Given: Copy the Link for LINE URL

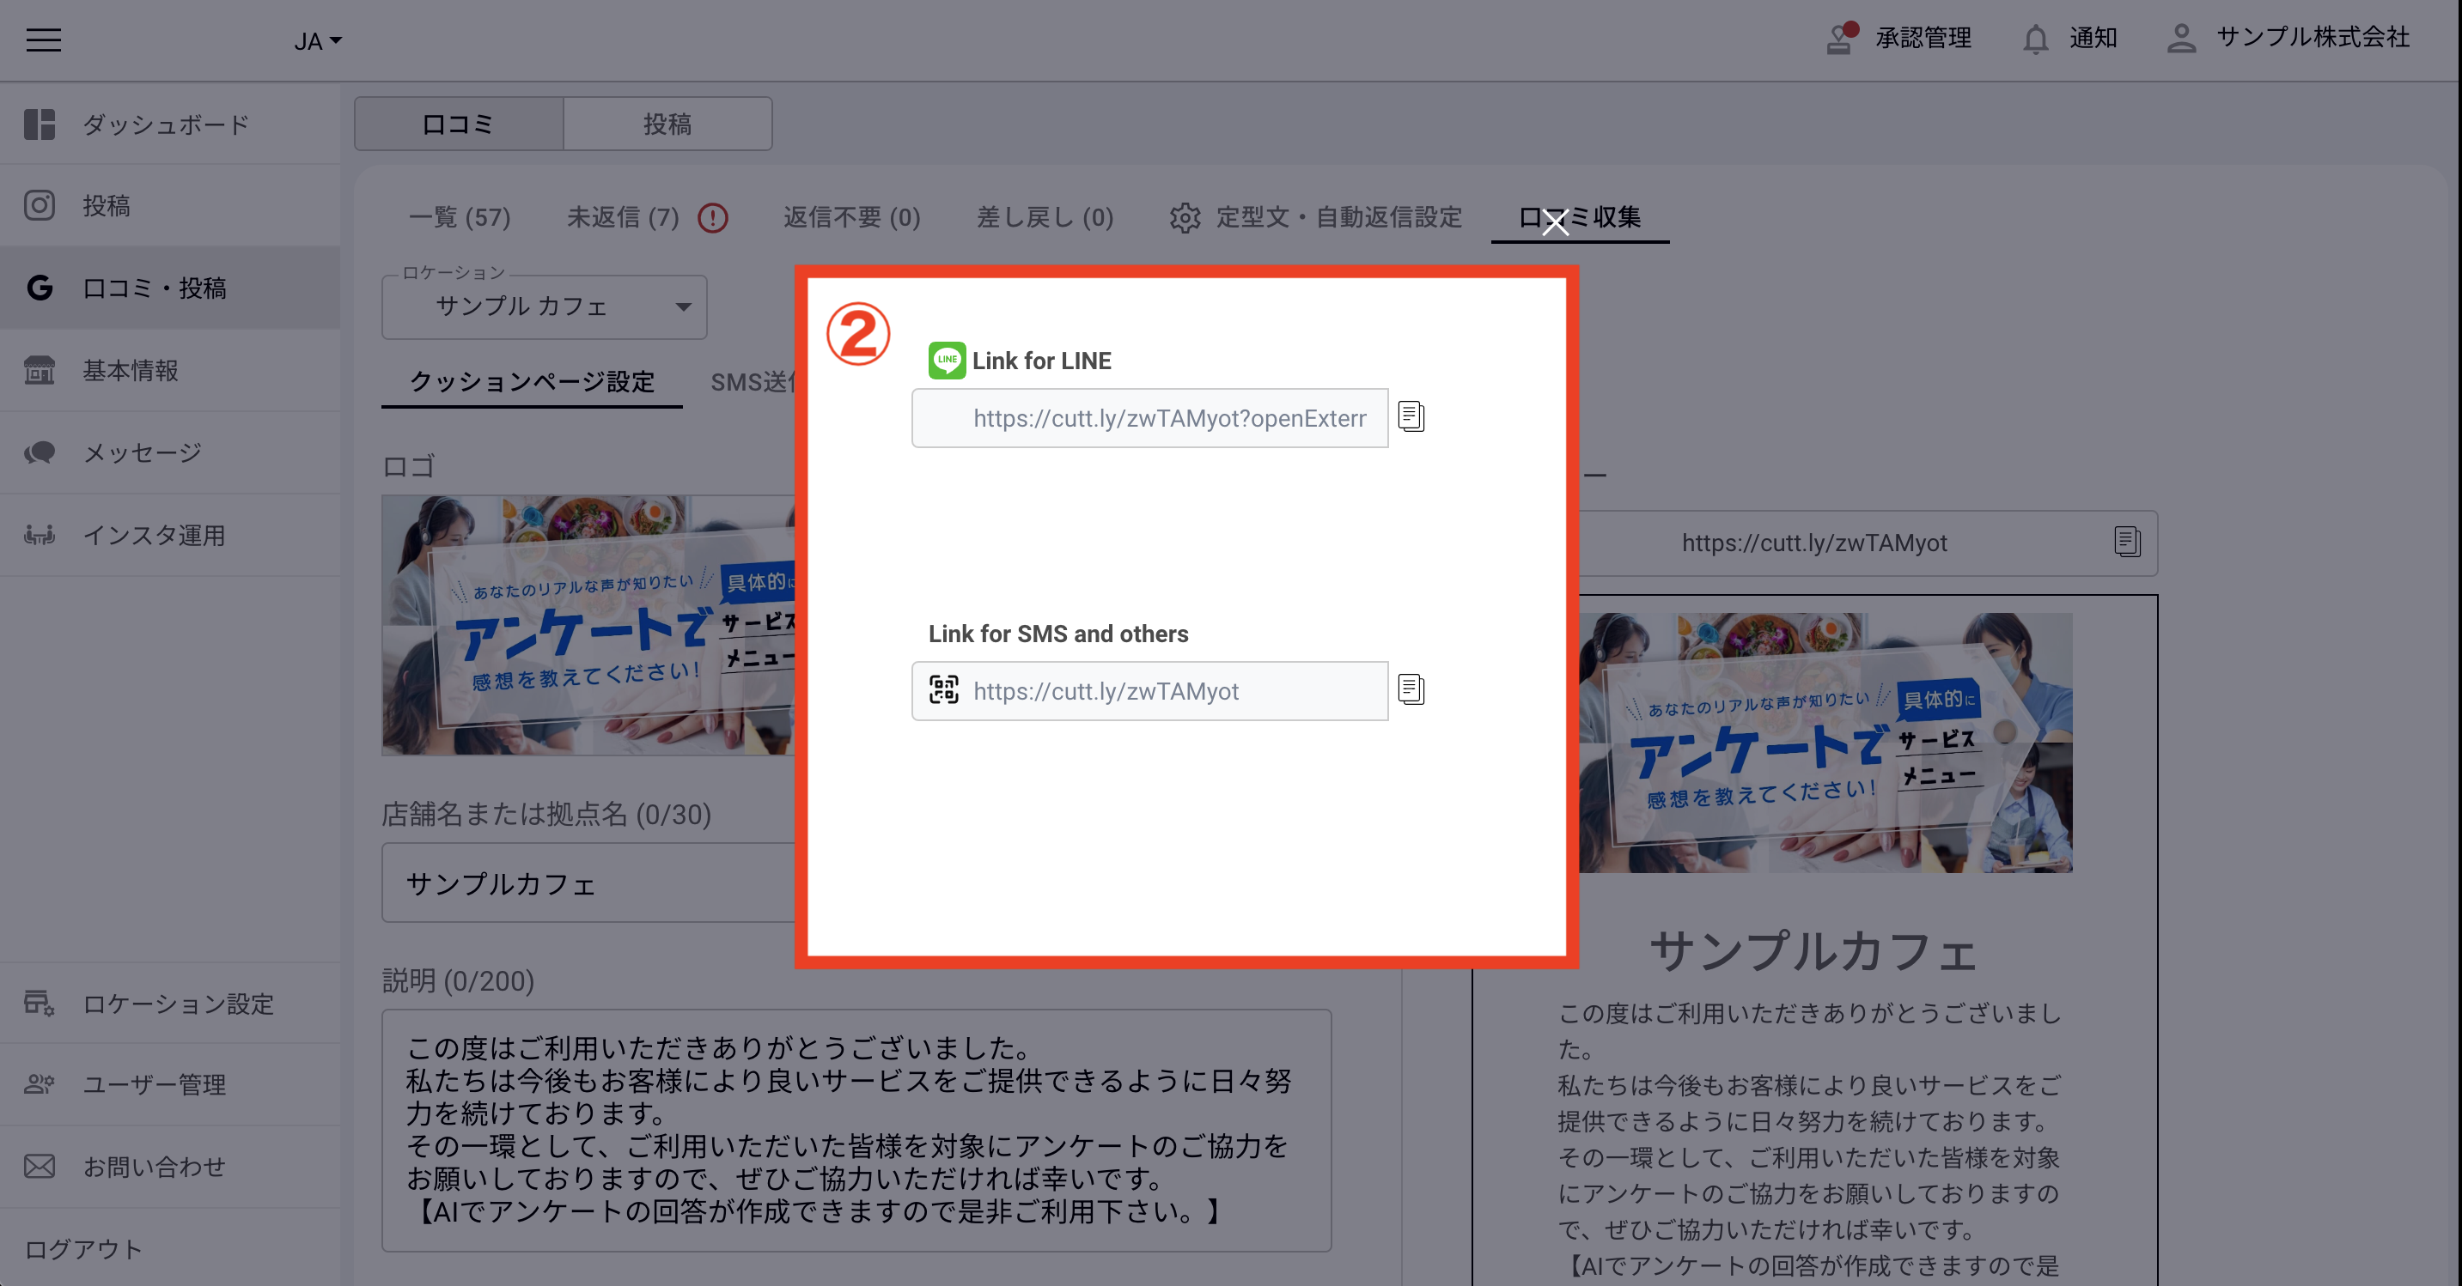Looking at the screenshot, I should pyautogui.click(x=1411, y=416).
